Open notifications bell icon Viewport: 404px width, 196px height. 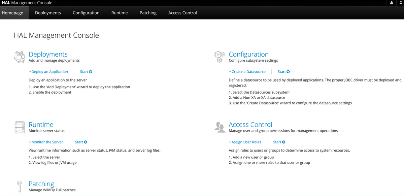click(392, 3)
